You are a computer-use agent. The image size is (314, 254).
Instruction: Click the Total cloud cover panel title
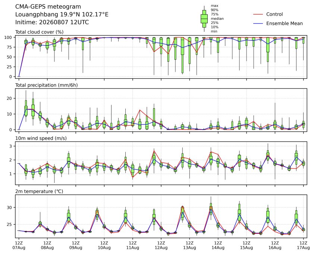pos(40,32)
